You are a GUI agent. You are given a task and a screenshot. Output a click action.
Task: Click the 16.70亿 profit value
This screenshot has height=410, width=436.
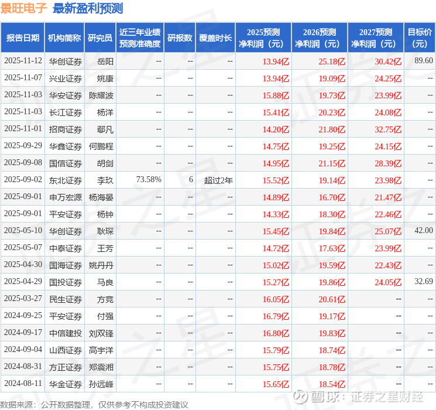coord(332,197)
